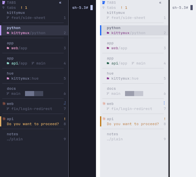Click the progress bar on docs tab, dark sidebar

34,94
